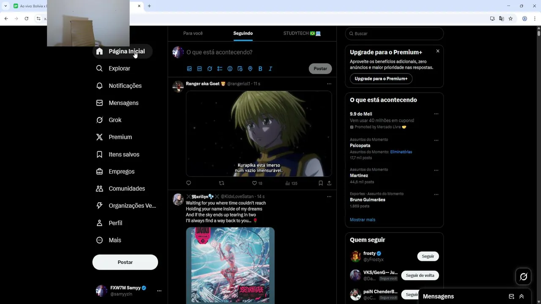The width and height of the screenshot is (541, 304).
Task: Open Perfil in the sidebar
Action: 109,223
